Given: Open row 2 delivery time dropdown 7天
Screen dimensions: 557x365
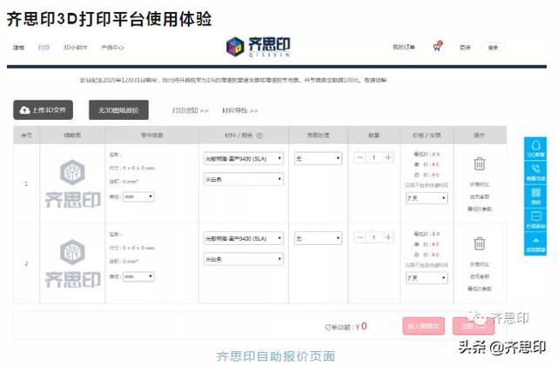Looking at the screenshot, I should pos(426,278).
